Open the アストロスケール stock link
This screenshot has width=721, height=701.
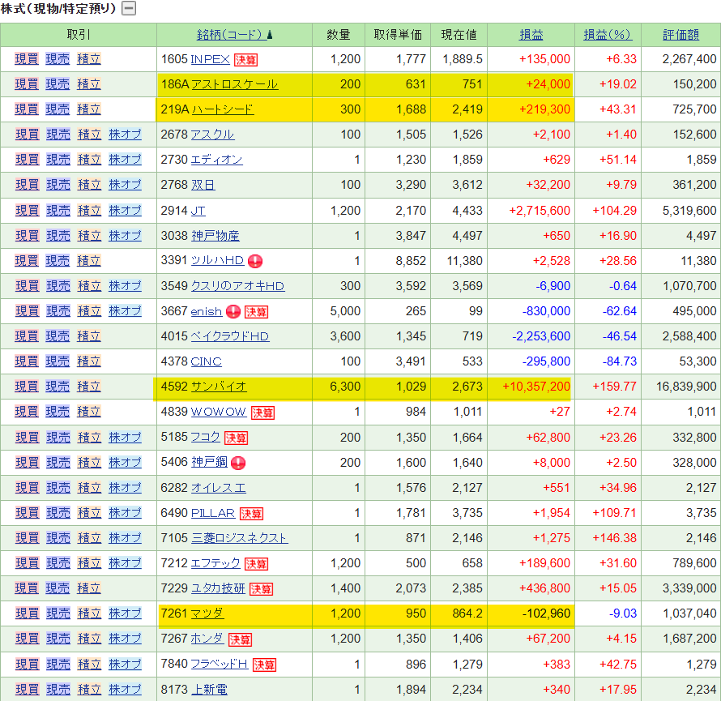(234, 84)
